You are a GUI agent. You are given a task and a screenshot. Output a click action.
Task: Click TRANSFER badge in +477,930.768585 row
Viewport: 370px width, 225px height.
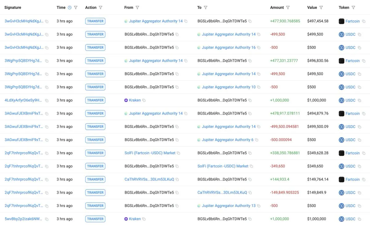95,21
